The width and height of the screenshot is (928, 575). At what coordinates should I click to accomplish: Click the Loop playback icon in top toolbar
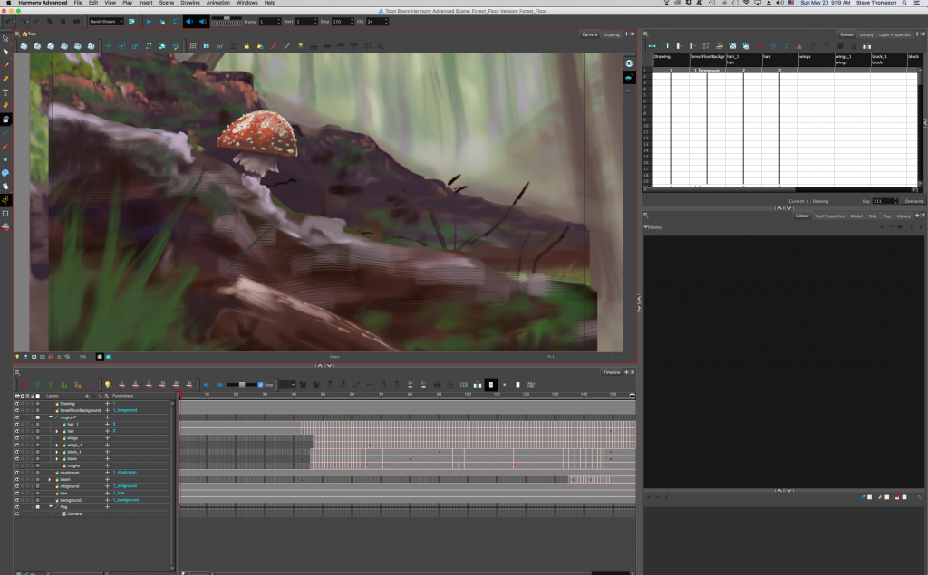(x=174, y=21)
